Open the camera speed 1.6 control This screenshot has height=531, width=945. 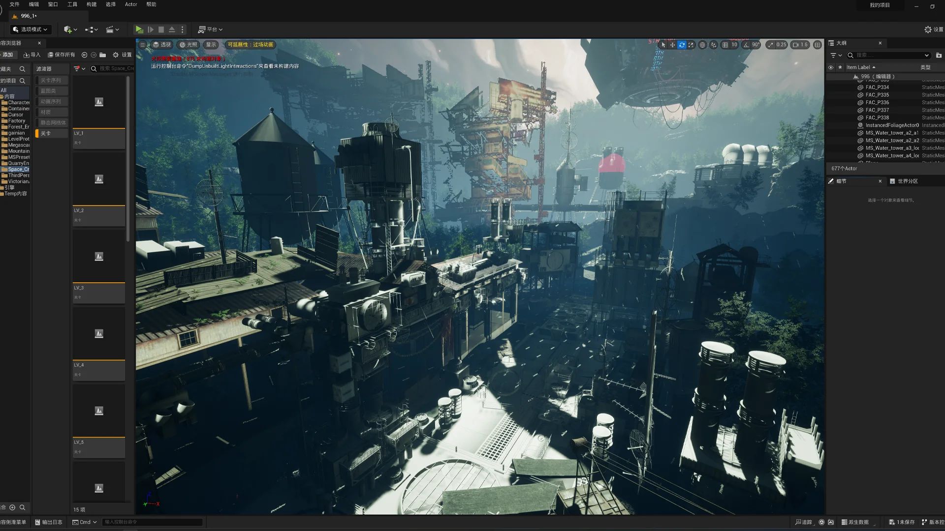pos(800,45)
